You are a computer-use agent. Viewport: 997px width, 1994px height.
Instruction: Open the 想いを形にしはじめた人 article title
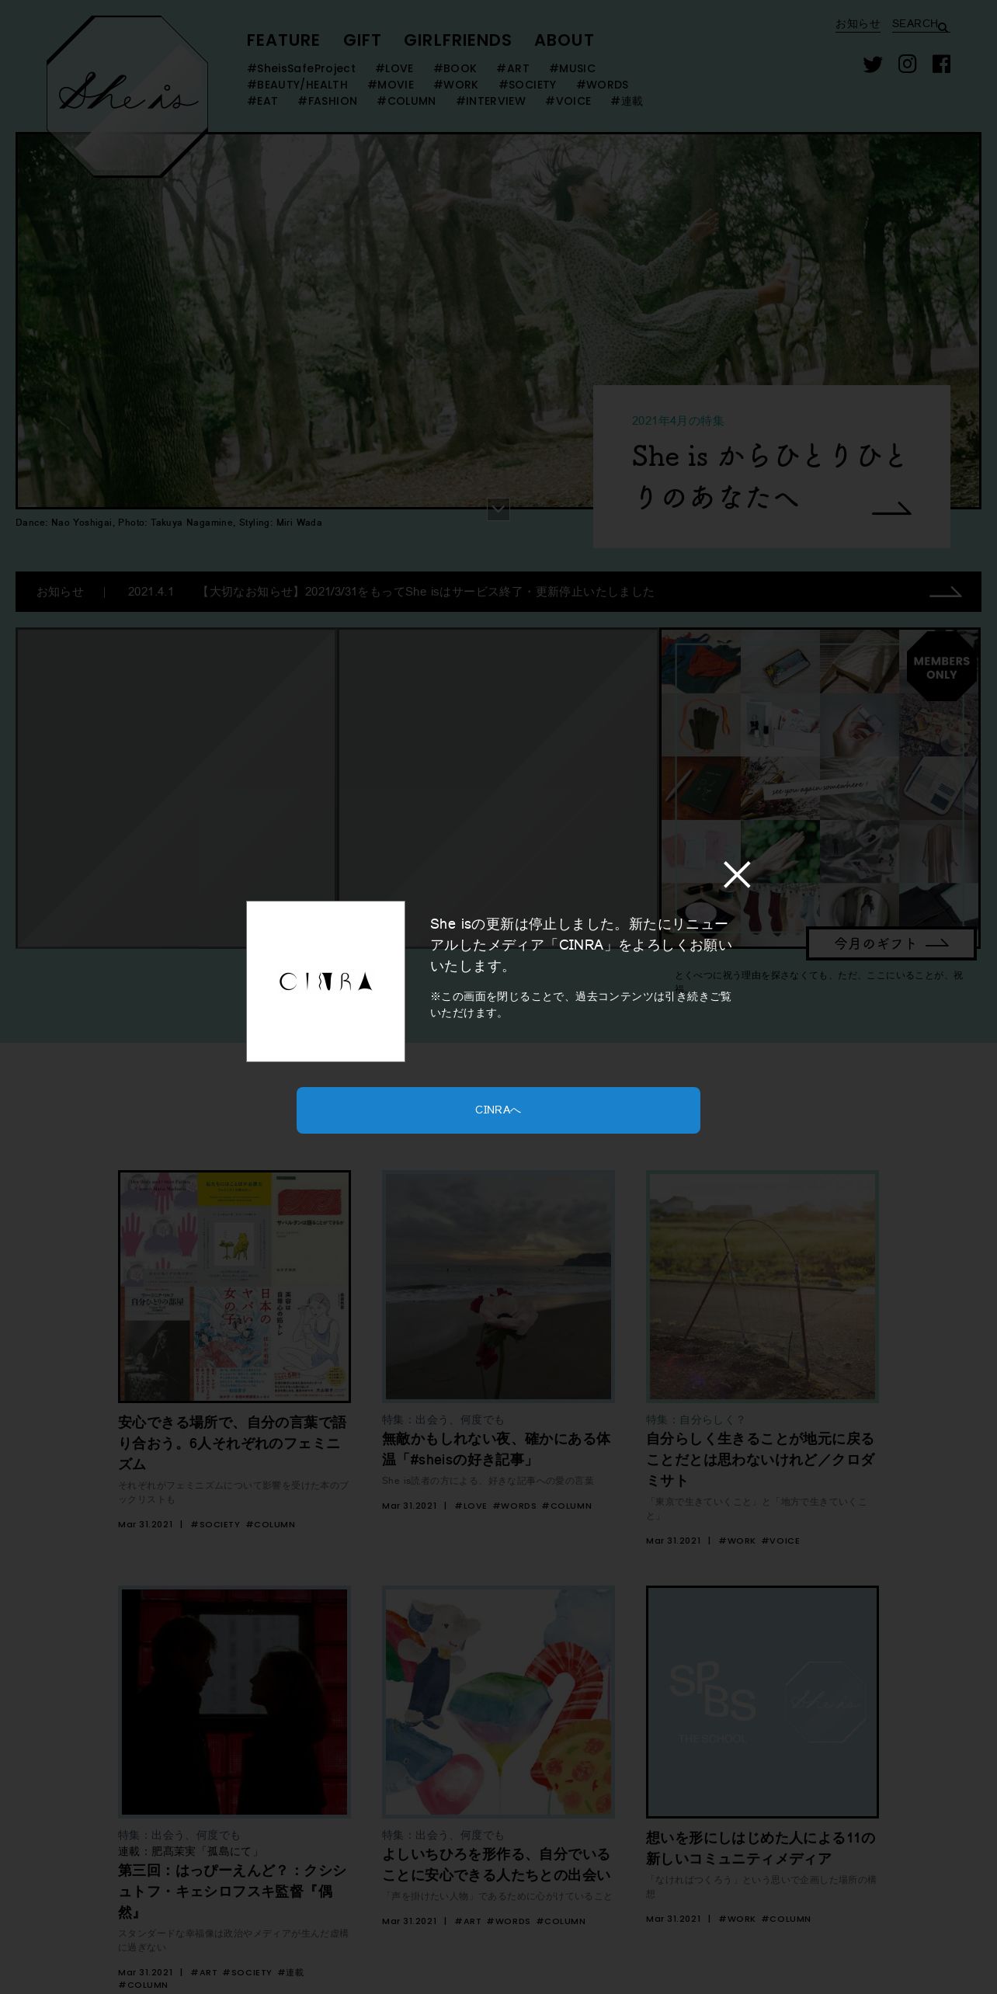pos(761,1848)
